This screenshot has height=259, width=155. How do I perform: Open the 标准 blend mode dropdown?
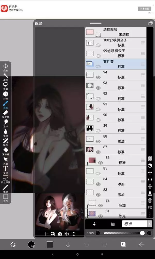[x=137, y=224]
